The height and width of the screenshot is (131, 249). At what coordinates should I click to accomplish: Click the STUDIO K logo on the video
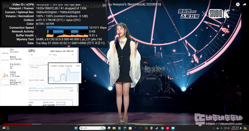pyautogui.click(x=219, y=14)
